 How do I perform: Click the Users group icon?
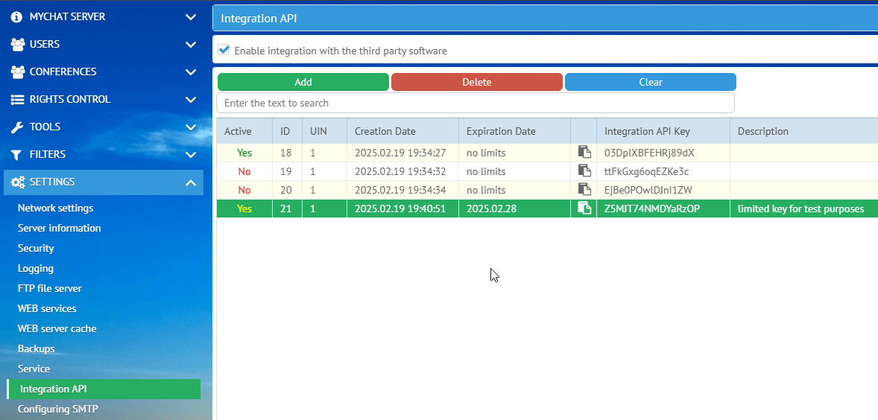[x=17, y=44]
